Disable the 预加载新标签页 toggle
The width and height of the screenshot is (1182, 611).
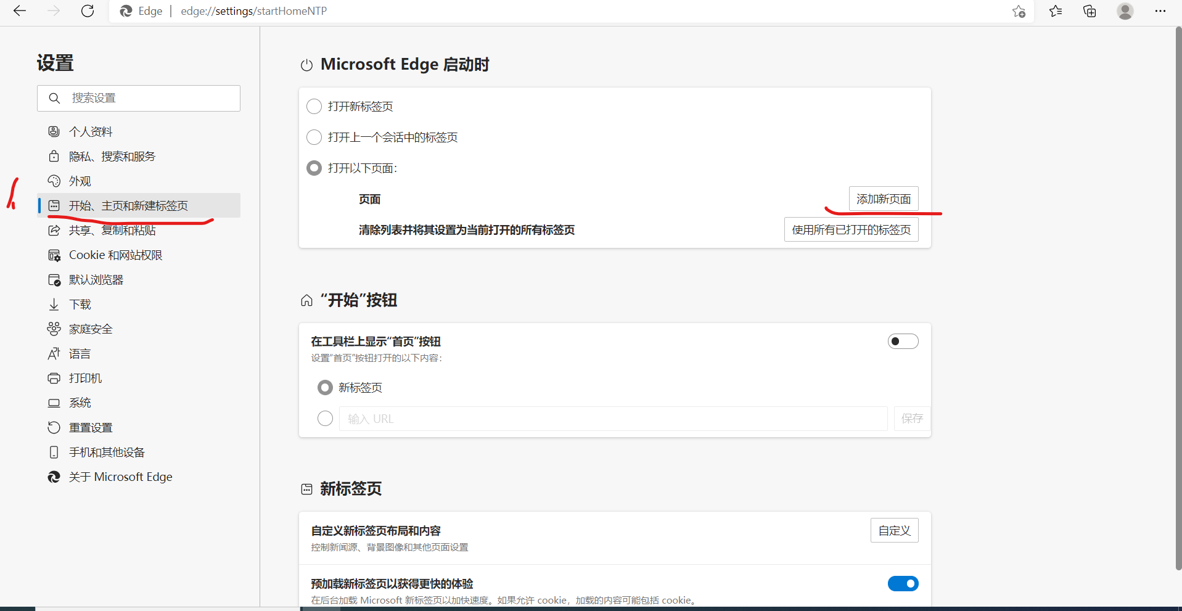[x=903, y=583]
